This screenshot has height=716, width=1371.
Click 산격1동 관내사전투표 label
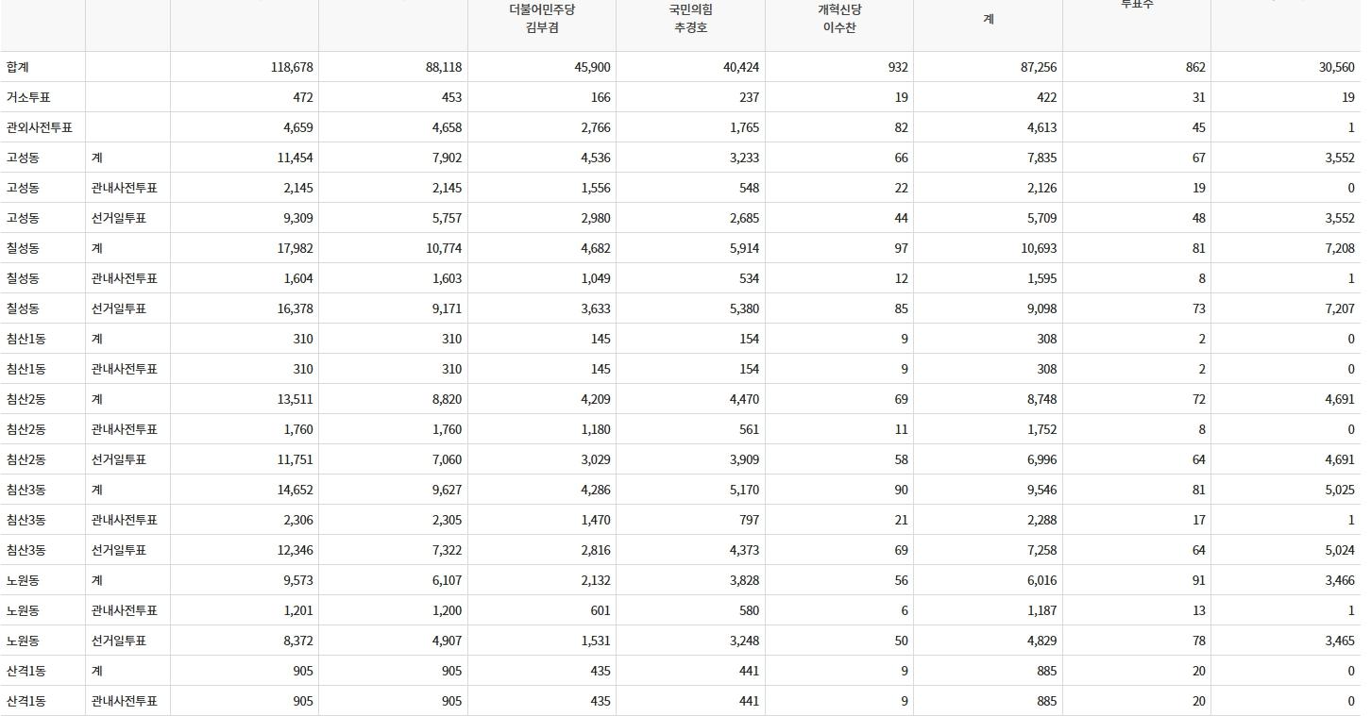125,701
